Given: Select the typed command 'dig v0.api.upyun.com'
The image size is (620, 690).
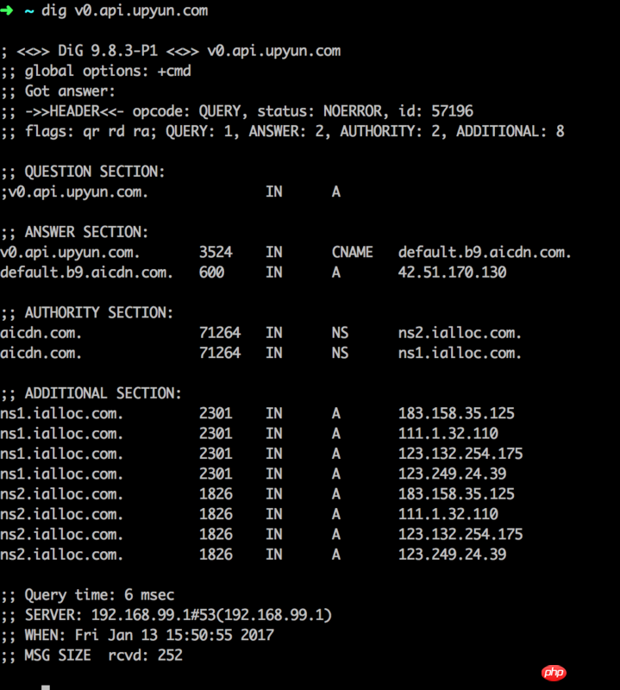Looking at the screenshot, I should tap(124, 10).
